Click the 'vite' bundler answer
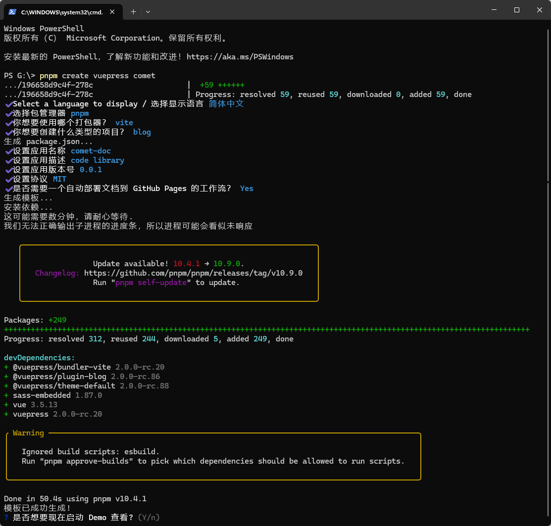551x526 pixels. (124, 123)
